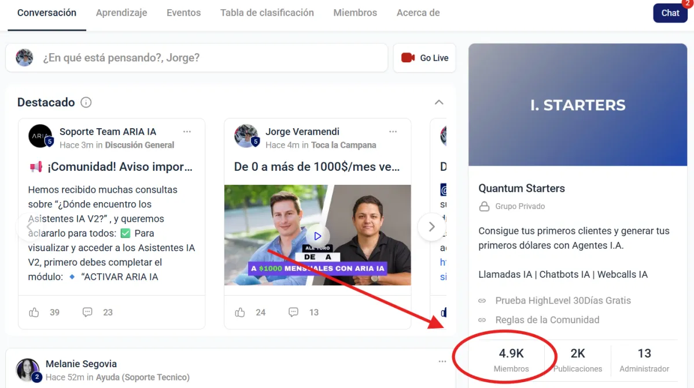Click the Quantum Starters group name

(522, 188)
